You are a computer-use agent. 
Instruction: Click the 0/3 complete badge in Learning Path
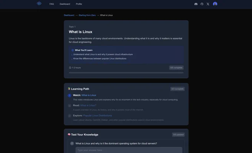[x=178, y=89]
